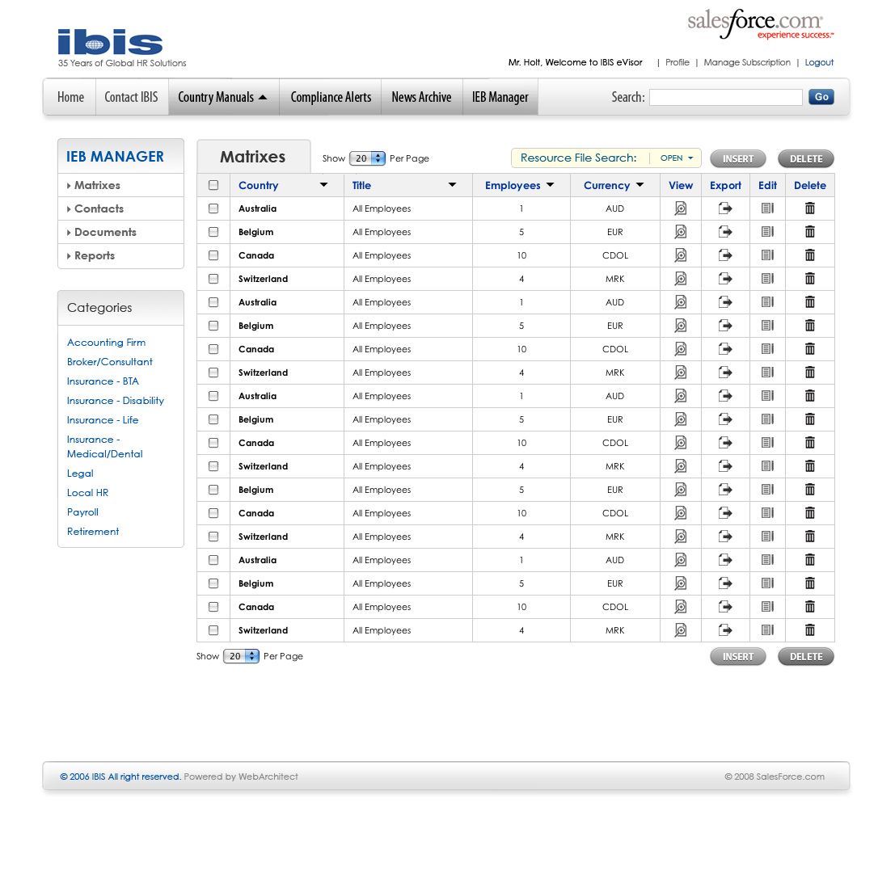The width and height of the screenshot is (895, 884).
Task: Click the Export icon in the last Canada row
Action: [x=725, y=607]
